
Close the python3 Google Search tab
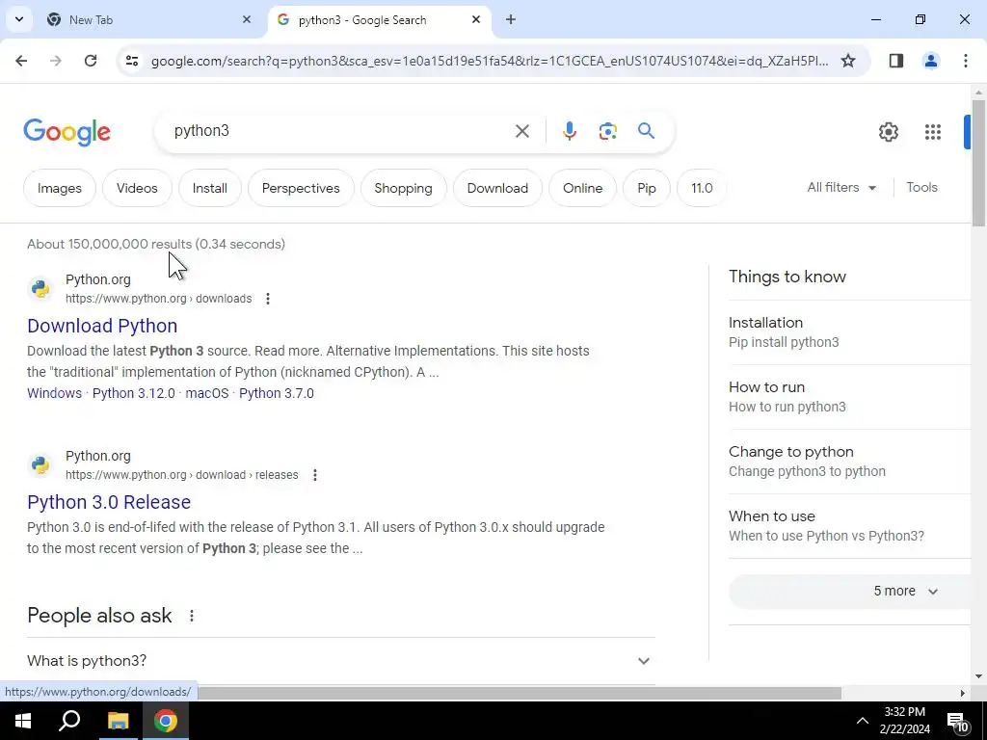476,19
